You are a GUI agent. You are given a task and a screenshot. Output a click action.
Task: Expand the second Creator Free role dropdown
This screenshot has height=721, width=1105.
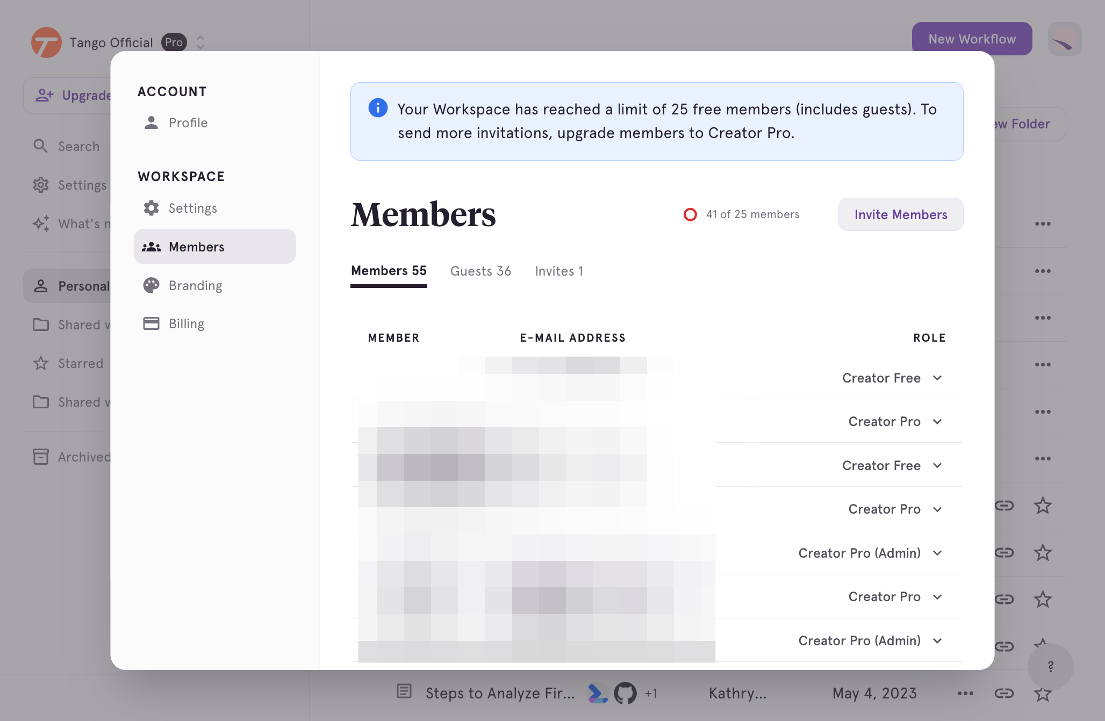[x=892, y=465]
